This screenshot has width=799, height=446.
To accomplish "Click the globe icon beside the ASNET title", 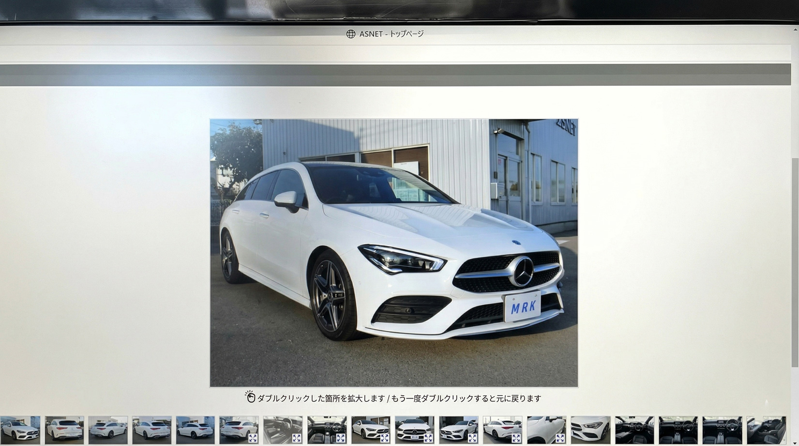I will tap(350, 34).
